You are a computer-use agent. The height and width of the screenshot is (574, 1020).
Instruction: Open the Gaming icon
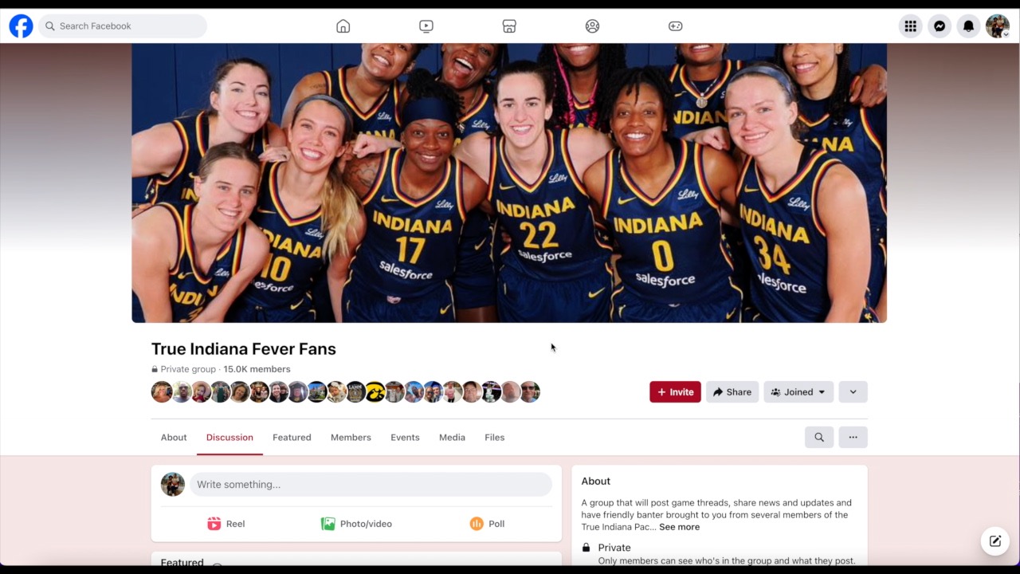coord(675,26)
